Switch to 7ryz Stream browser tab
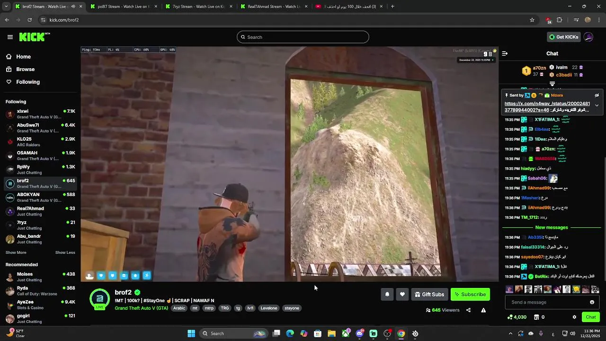The width and height of the screenshot is (606, 341). click(198, 7)
